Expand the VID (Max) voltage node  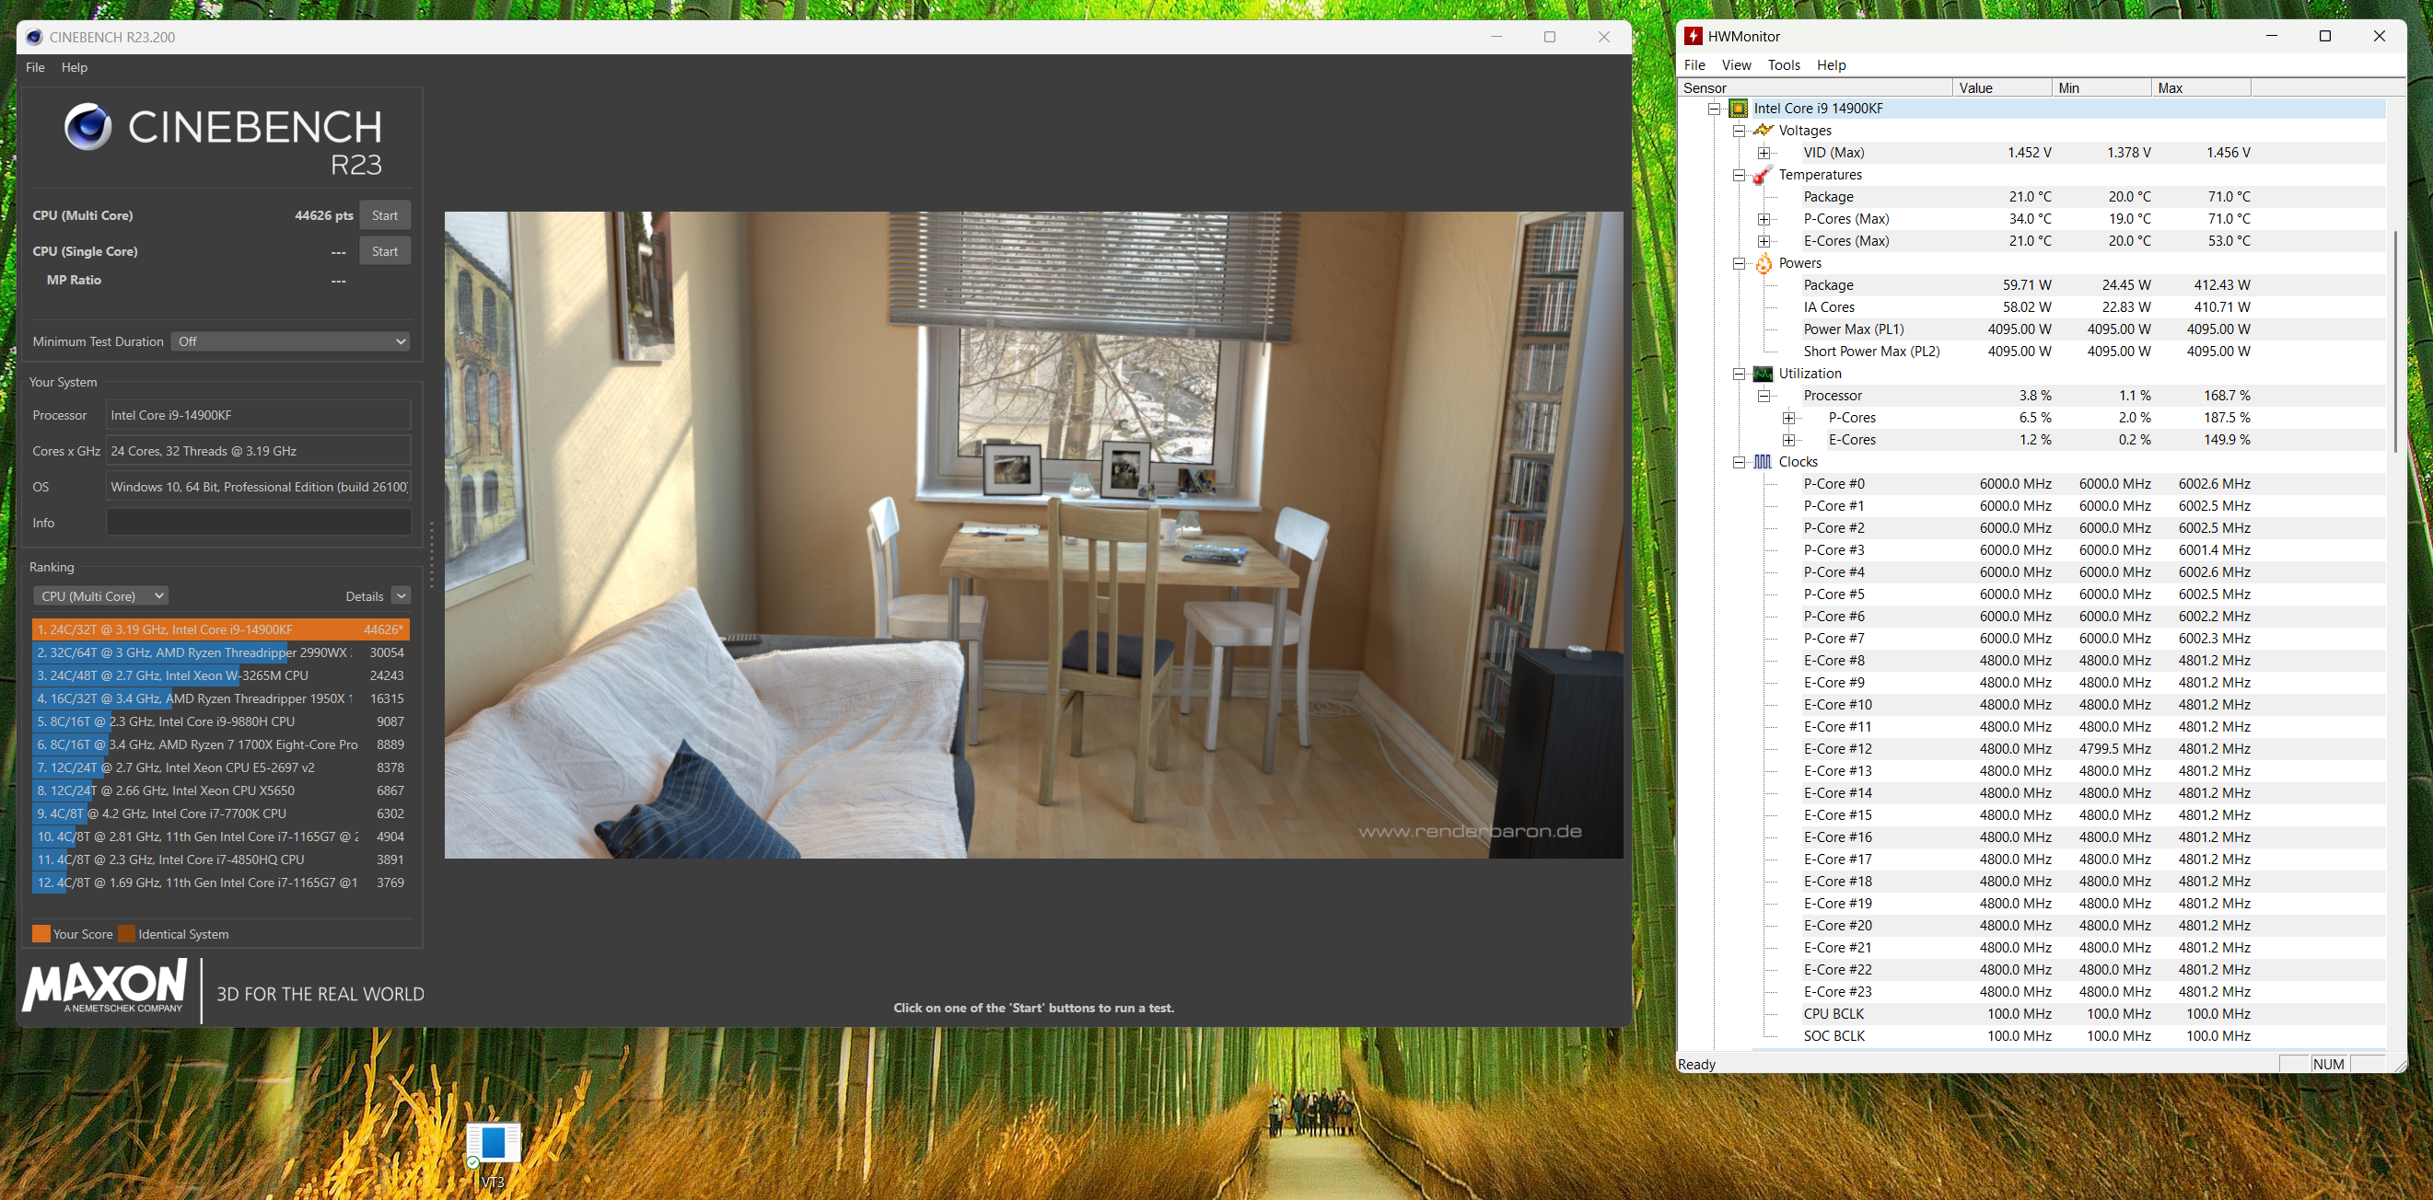click(x=1764, y=153)
